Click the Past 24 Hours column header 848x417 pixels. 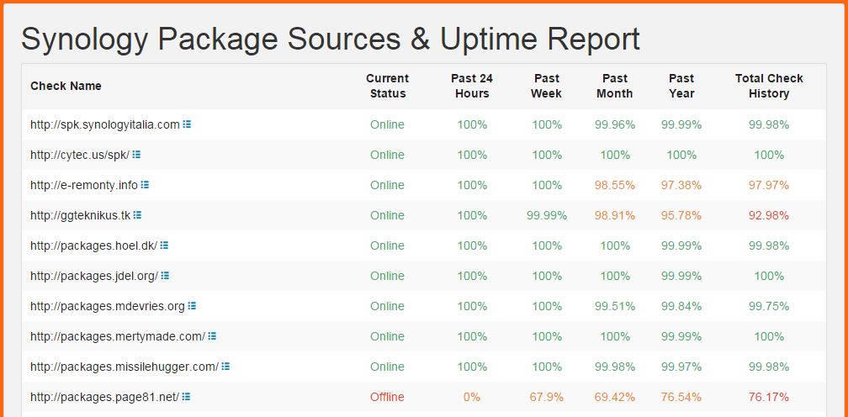(472, 86)
